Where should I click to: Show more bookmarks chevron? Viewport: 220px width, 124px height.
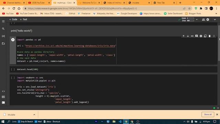(216, 13)
